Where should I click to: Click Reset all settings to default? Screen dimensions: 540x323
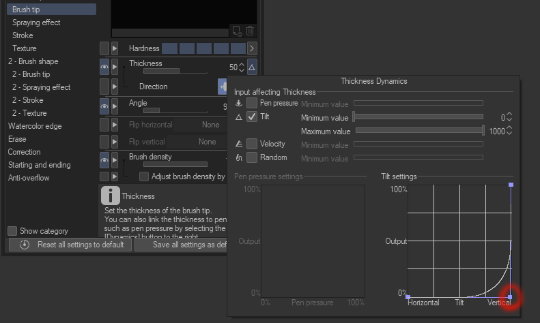(70, 245)
